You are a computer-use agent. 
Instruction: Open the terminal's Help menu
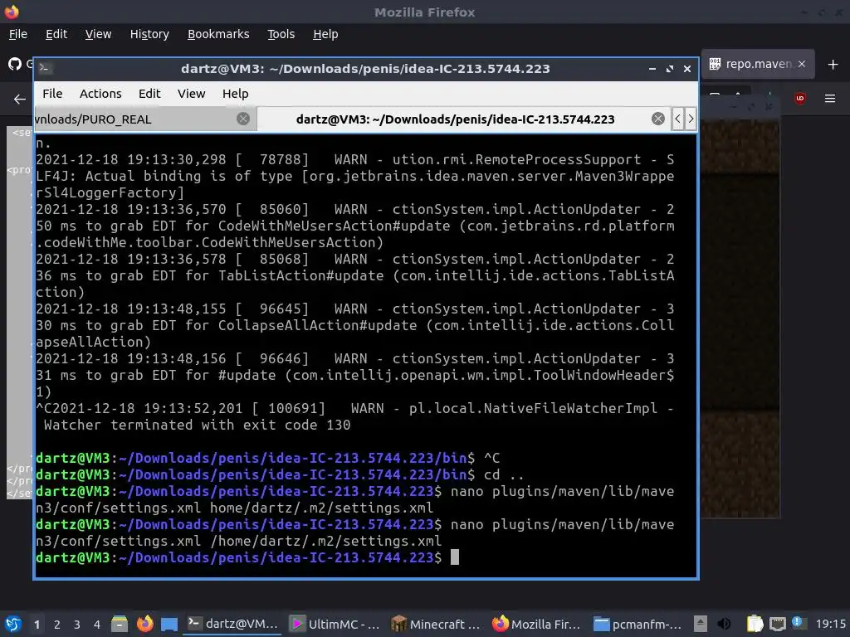(x=235, y=94)
